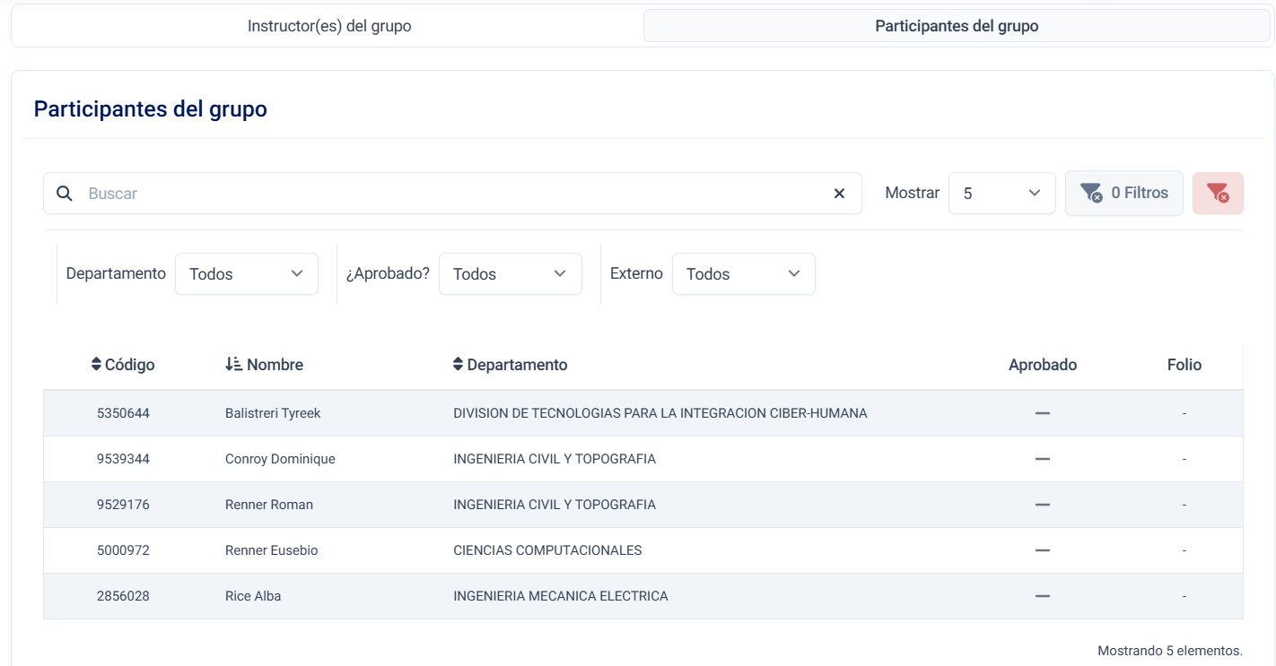Switch to Instructor(es) del grupo tab

329,26
